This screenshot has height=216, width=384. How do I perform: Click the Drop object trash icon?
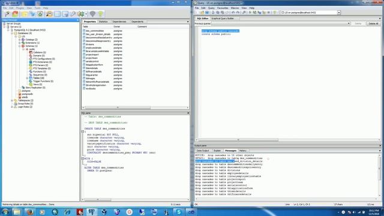tap(40, 14)
